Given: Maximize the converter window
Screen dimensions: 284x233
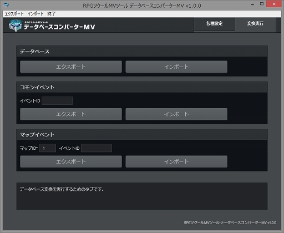Looking at the screenshot, I should (262, 4).
